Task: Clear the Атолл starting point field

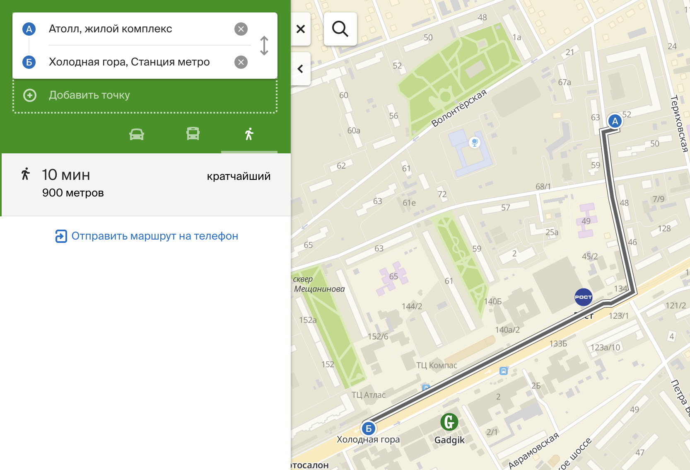Action: (x=241, y=29)
